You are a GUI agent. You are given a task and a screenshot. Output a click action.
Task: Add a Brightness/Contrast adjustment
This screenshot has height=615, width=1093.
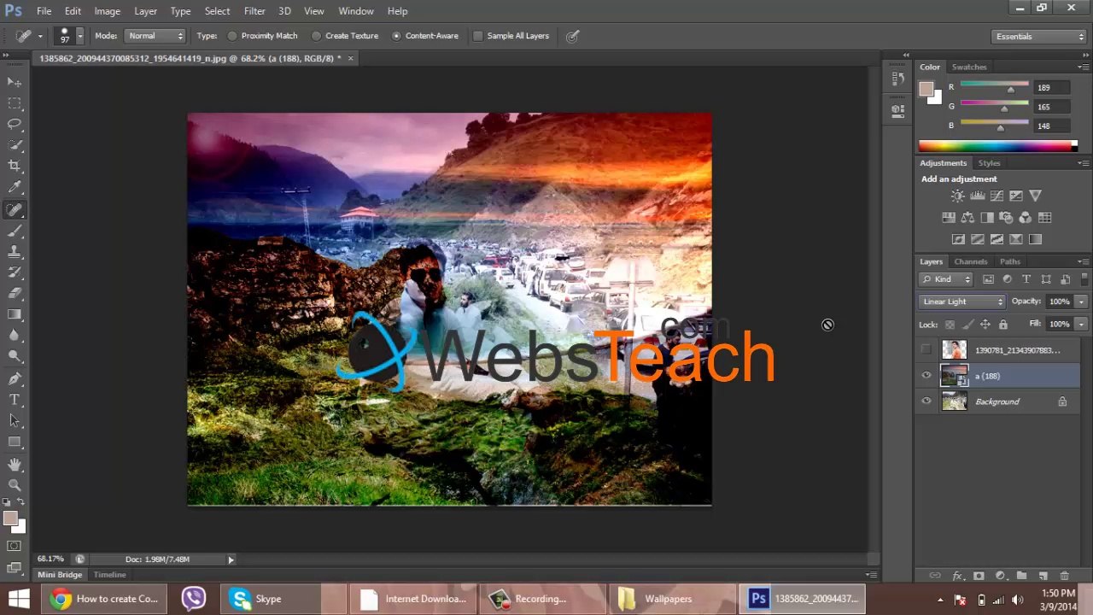point(958,196)
